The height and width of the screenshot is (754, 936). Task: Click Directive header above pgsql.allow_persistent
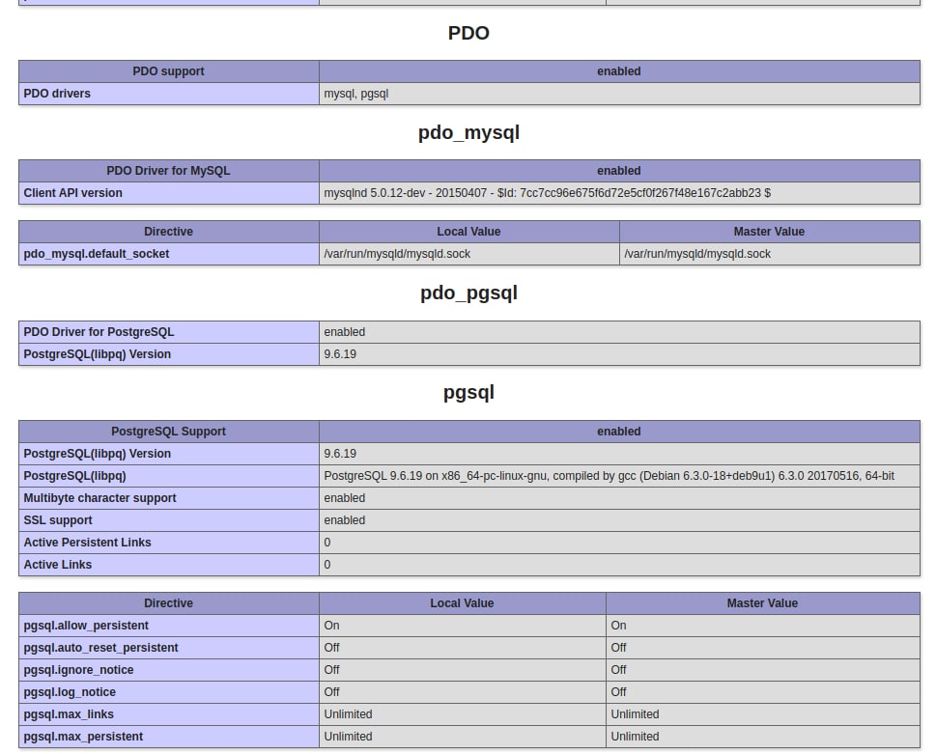(x=168, y=603)
